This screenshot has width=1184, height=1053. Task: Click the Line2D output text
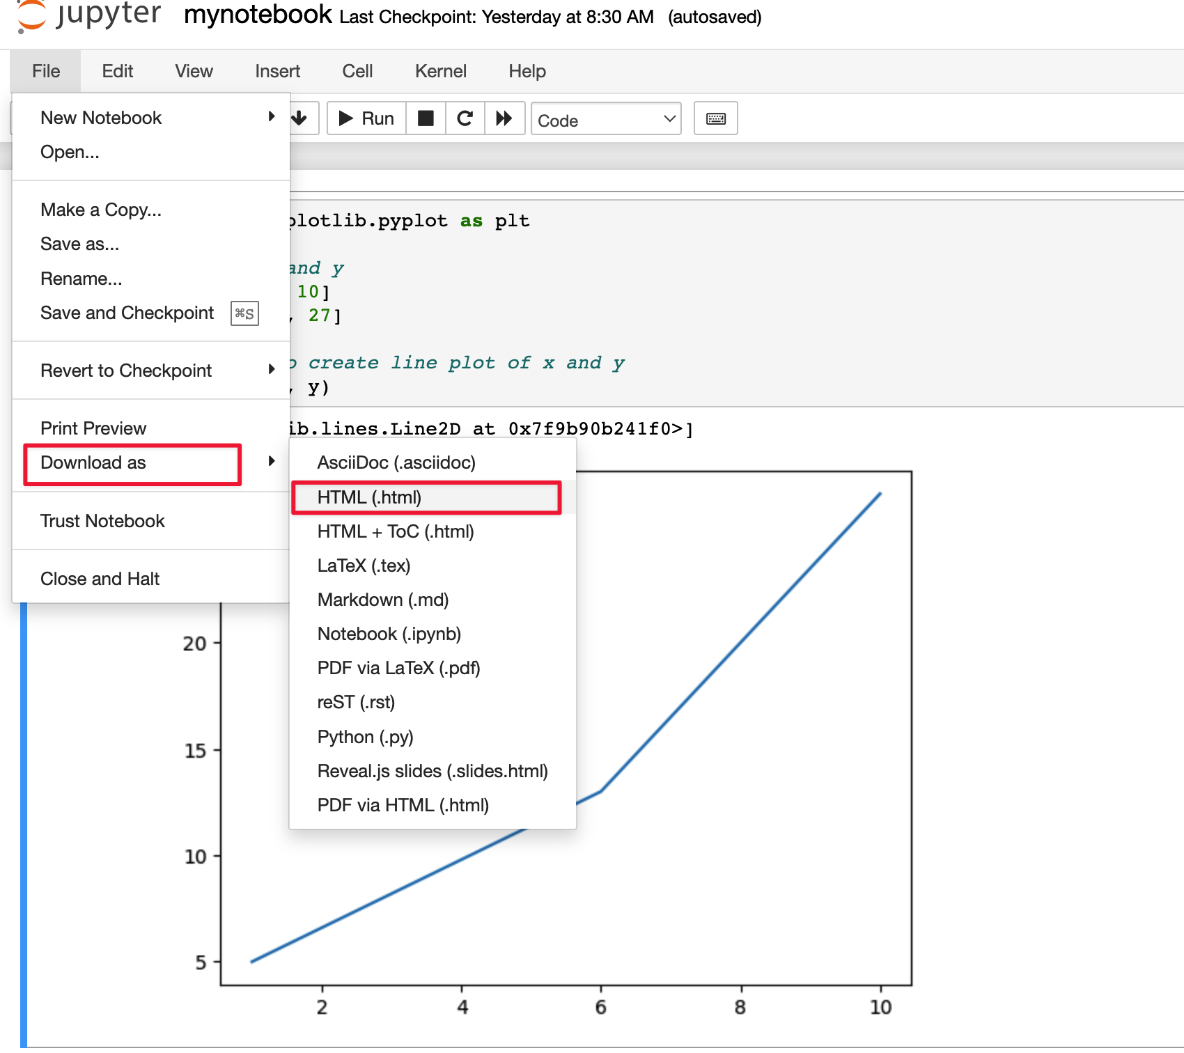(x=492, y=428)
